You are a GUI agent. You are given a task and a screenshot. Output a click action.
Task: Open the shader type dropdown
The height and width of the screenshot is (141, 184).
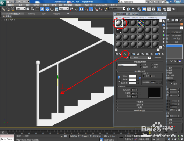pos(127,65)
